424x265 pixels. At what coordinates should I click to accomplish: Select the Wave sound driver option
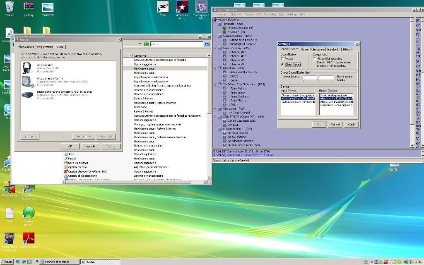282,59
